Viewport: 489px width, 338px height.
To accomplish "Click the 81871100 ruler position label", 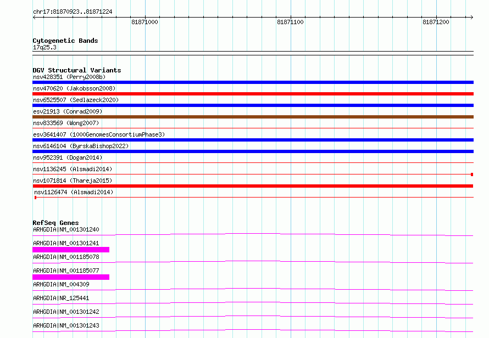I will 290,22.
